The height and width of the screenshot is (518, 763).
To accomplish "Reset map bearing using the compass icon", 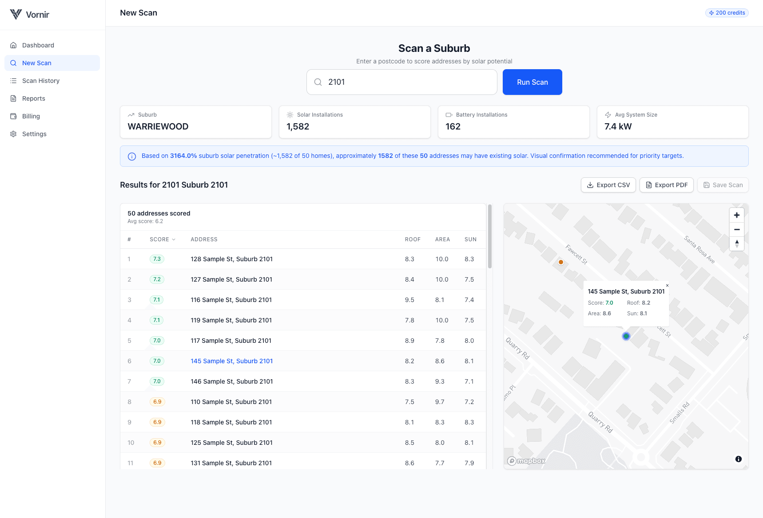I will click(x=736, y=243).
